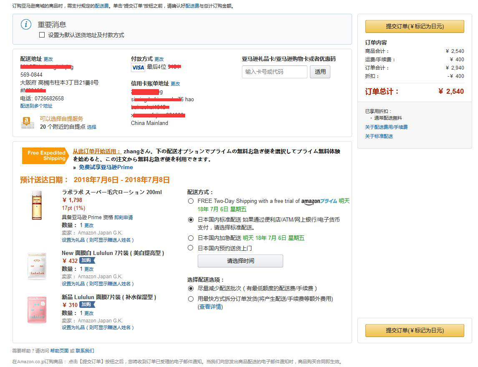Image resolution: width=478 pixels, height=367 pixels.
Task: Click the 加购 badge beside ¥310
Action: pos(87,305)
